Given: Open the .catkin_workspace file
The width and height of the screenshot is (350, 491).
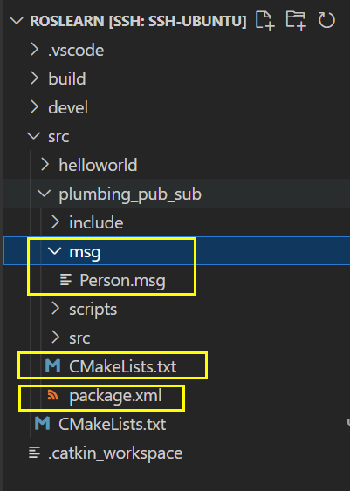Looking at the screenshot, I should pos(115,453).
